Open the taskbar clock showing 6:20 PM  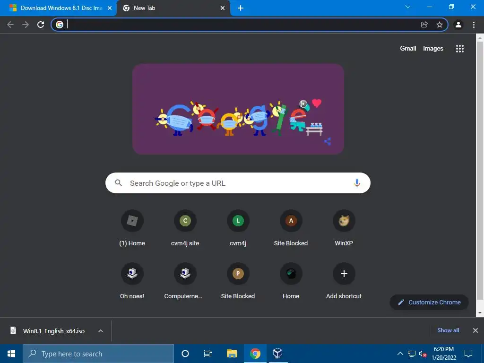(443, 354)
